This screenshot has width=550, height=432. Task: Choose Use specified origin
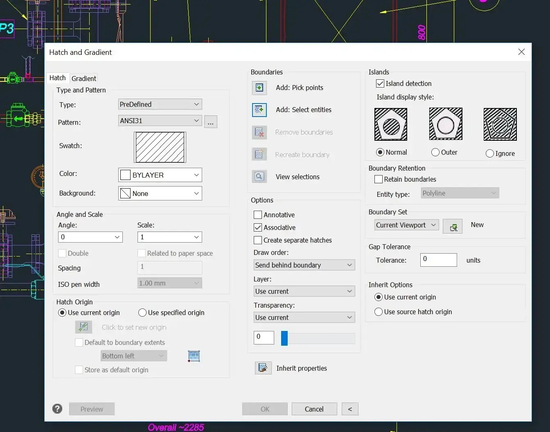(x=142, y=313)
